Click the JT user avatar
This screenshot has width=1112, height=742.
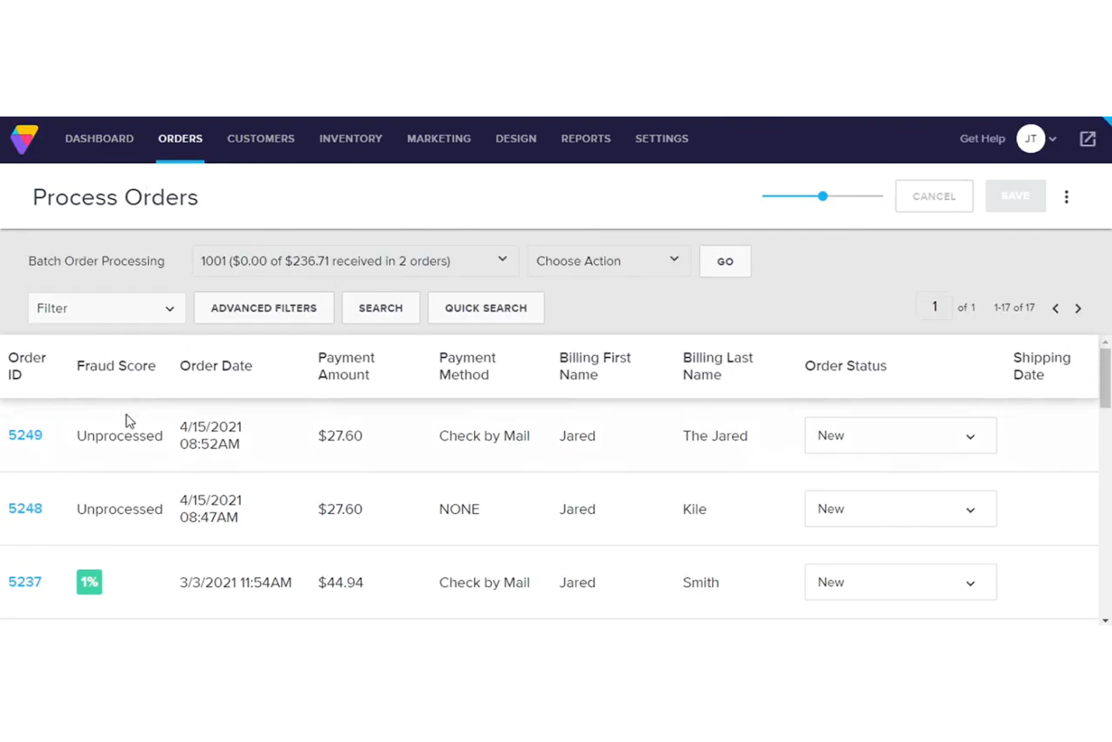pos(1030,138)
